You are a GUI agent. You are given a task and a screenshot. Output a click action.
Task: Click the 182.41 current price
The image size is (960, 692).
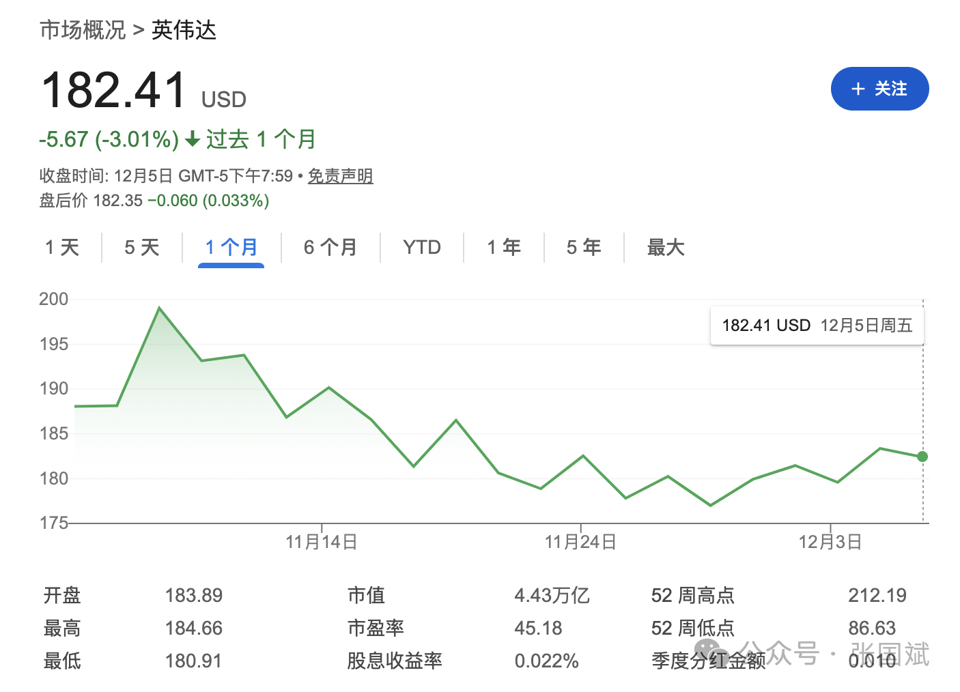pyautogui.click(x=114, y=90)
